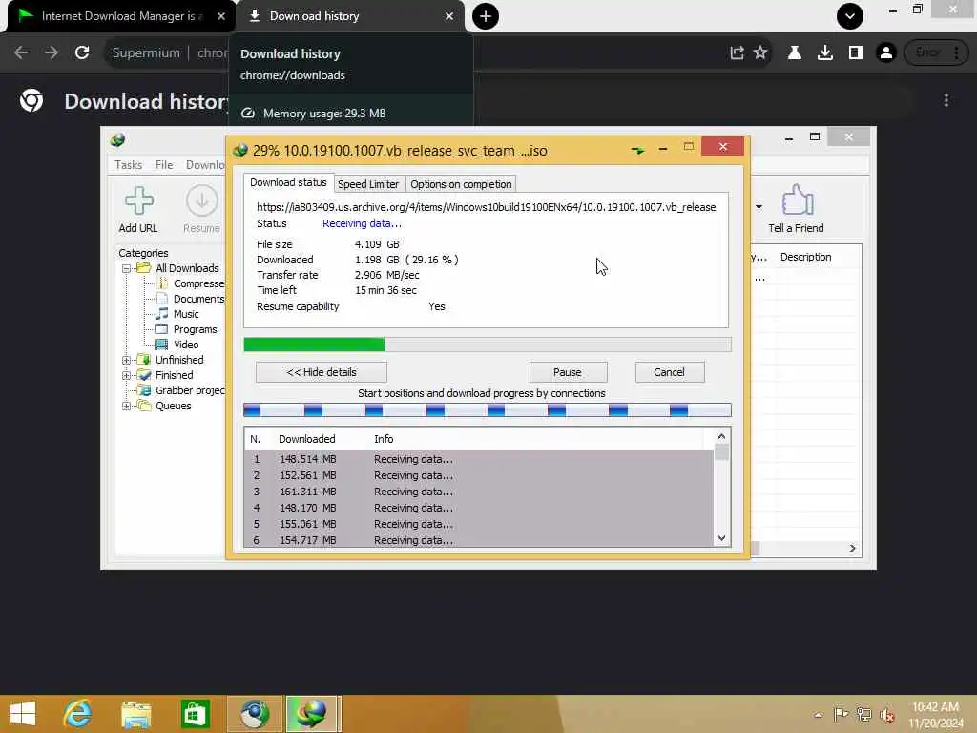
Task: Cancel the current download
Action: pyautogui.click(x=669, y=372)
